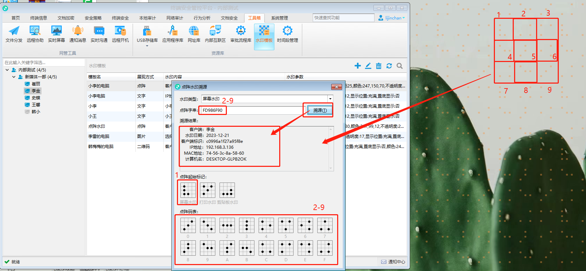
Task: Delete template using the trash icon
Action: coord(379,66)
